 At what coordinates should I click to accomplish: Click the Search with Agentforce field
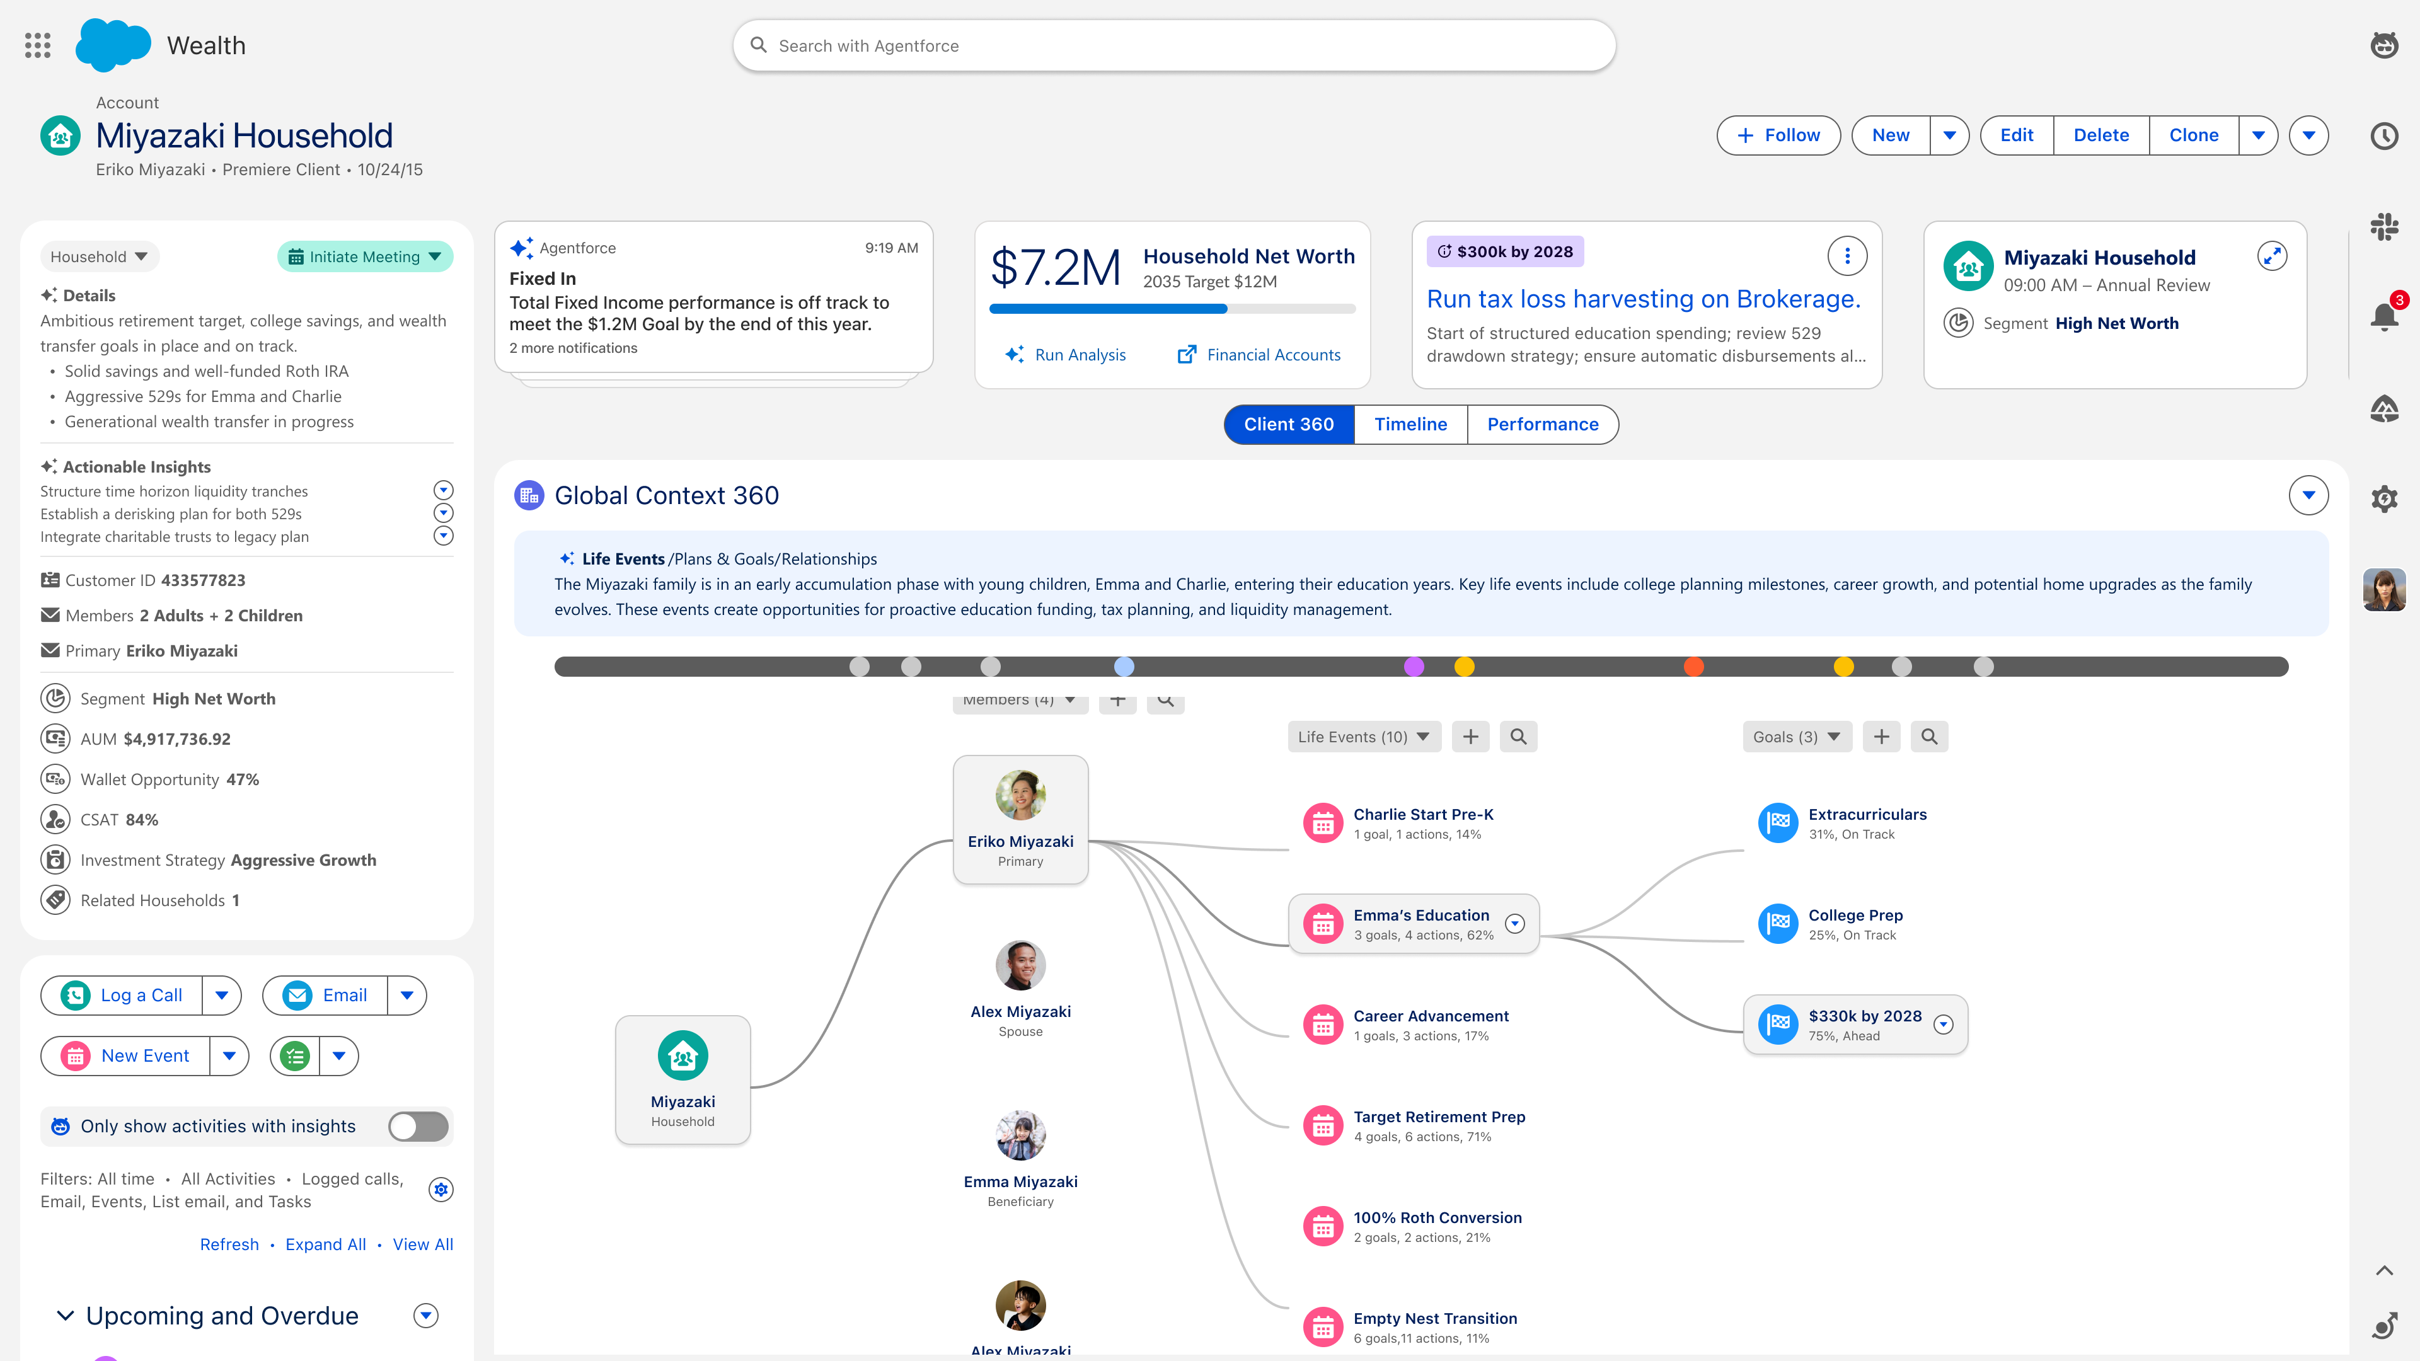point(1174,45)
